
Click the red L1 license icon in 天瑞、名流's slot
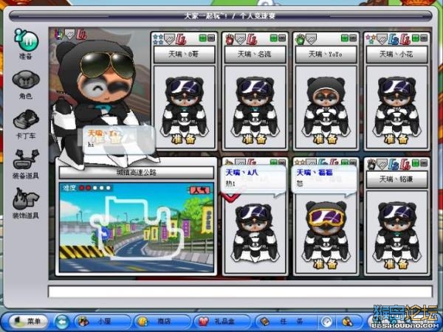[252, 39]
